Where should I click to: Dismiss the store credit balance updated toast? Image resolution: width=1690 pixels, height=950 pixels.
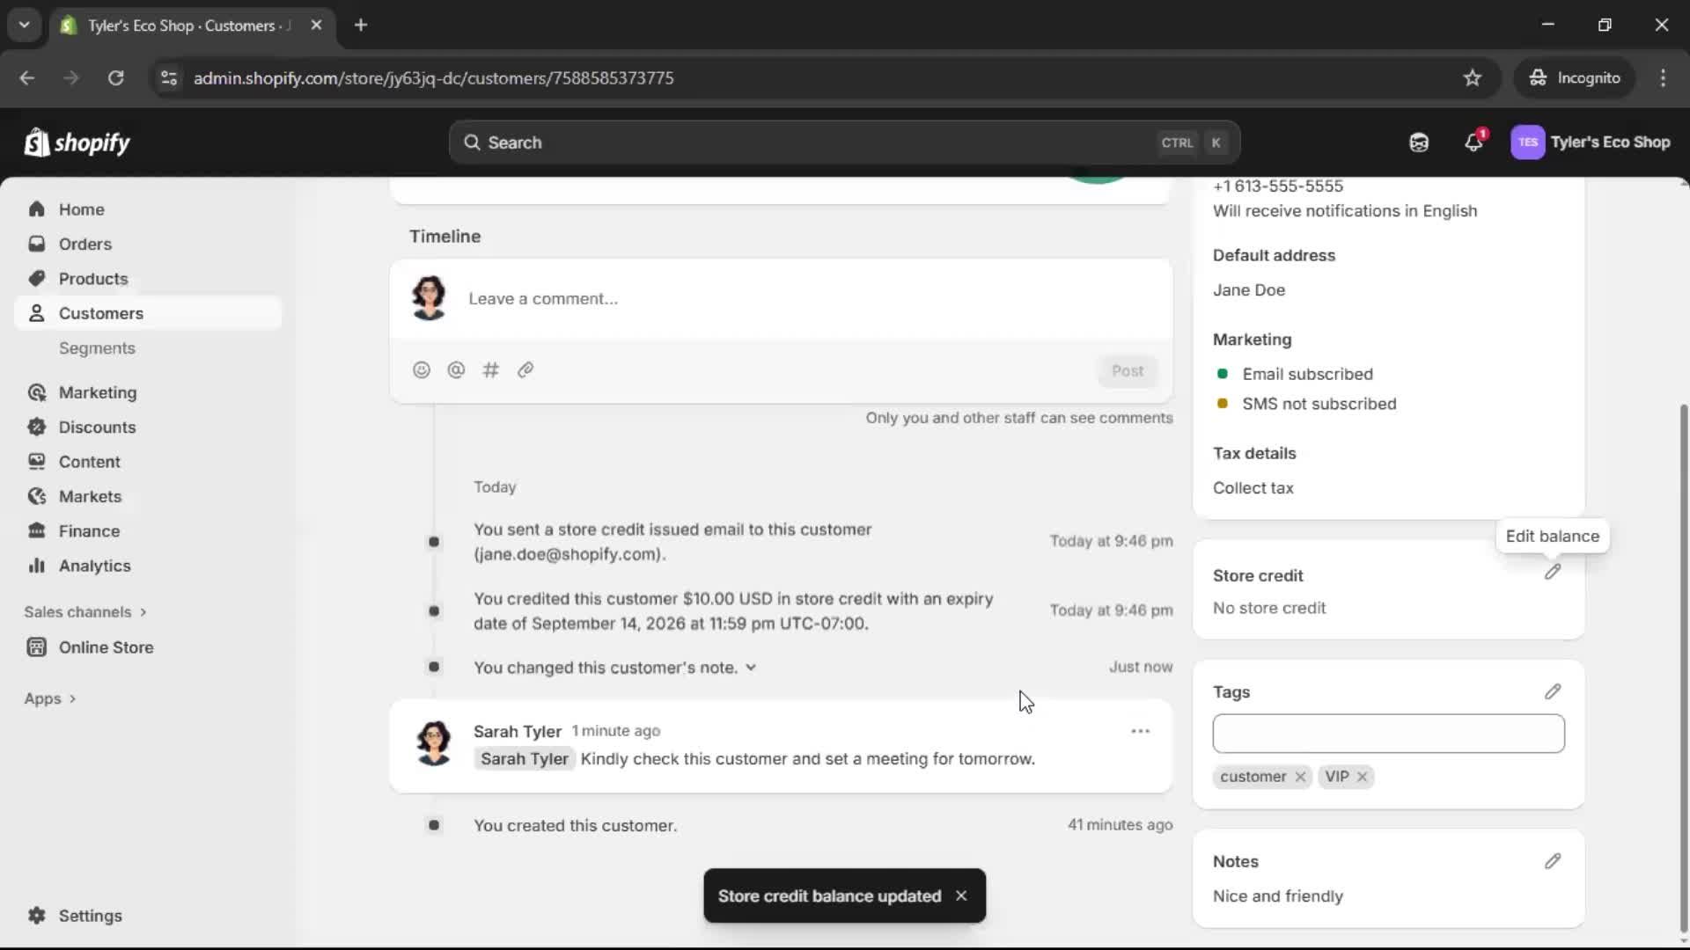coord(961,895)
